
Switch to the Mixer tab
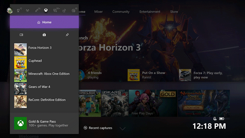[98, 11]
